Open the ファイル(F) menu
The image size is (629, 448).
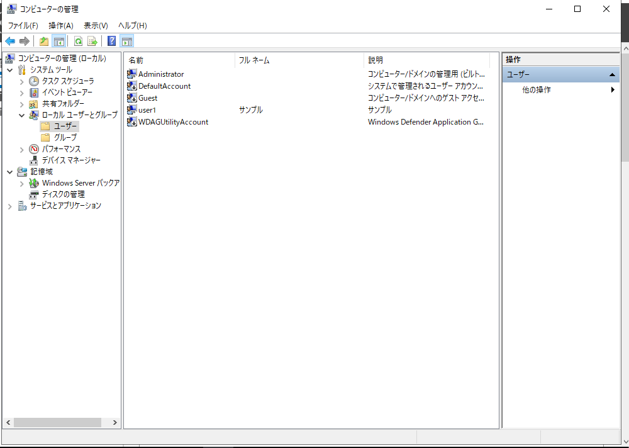click(x=23, y=26)
